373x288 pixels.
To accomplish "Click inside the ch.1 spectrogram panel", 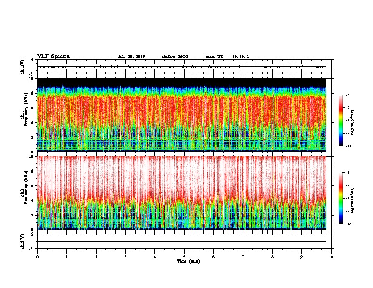I will coord(182,115).
